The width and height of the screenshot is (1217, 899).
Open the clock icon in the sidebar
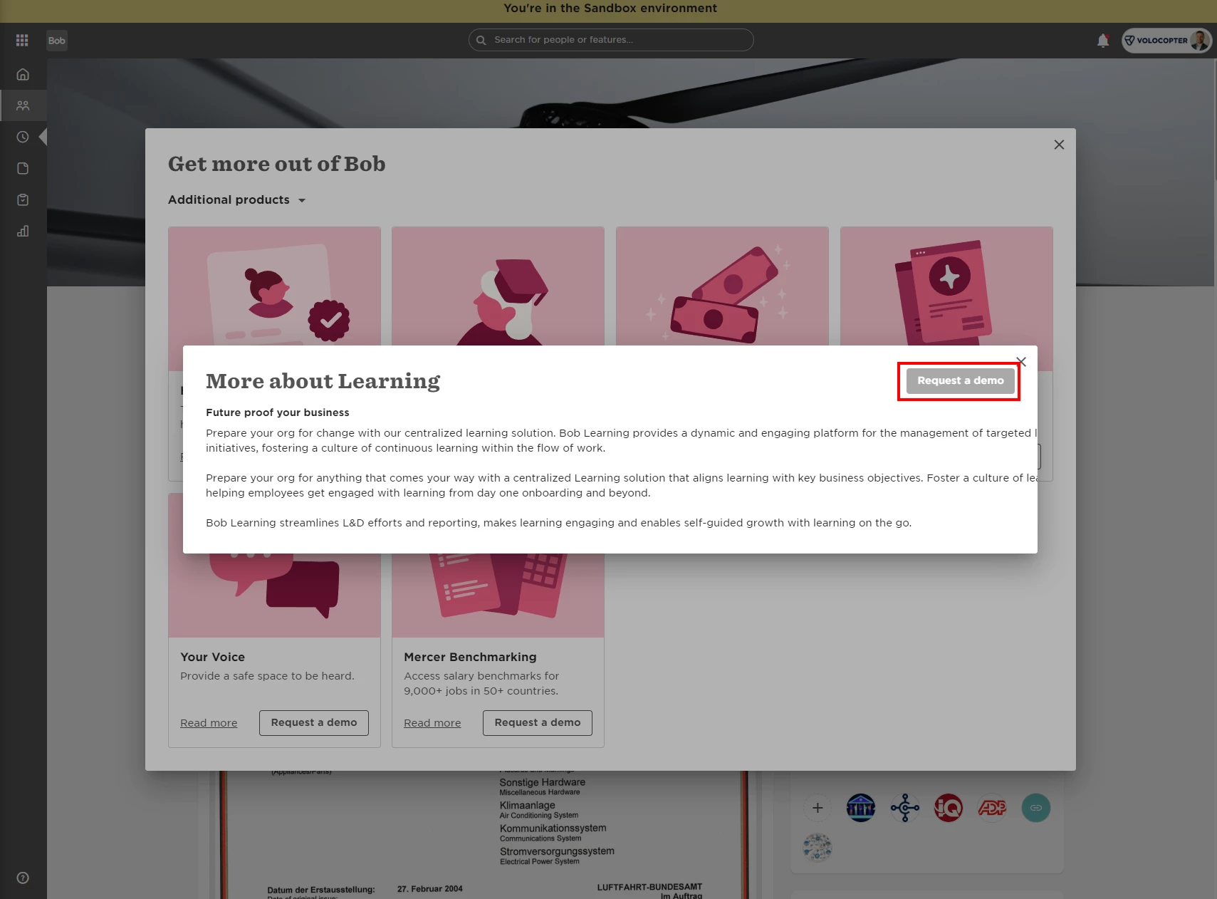(x=23, y=137)
